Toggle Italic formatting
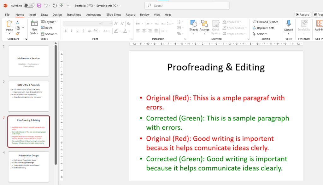Screen dimensions: 323x185 (x=72, y=31)
